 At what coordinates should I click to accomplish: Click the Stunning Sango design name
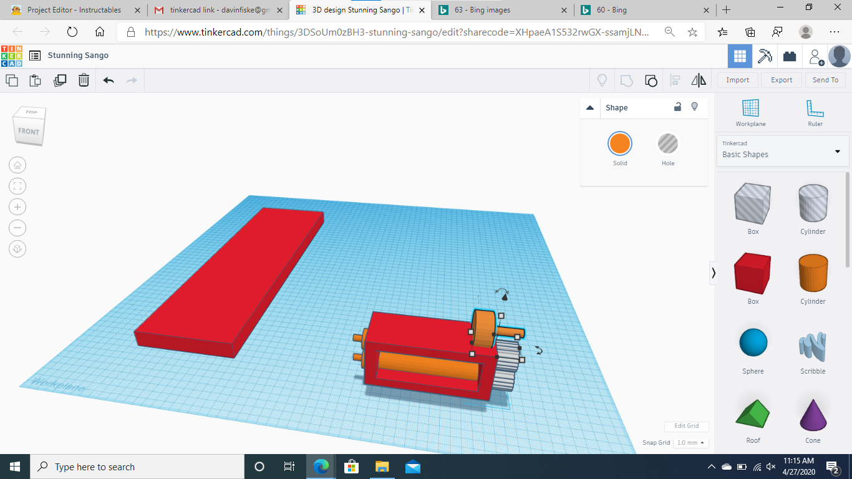[78, 56]
